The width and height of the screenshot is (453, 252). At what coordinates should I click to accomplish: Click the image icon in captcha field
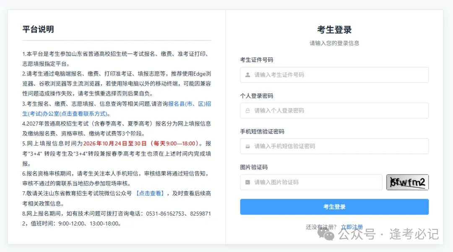tap(247, 182)
